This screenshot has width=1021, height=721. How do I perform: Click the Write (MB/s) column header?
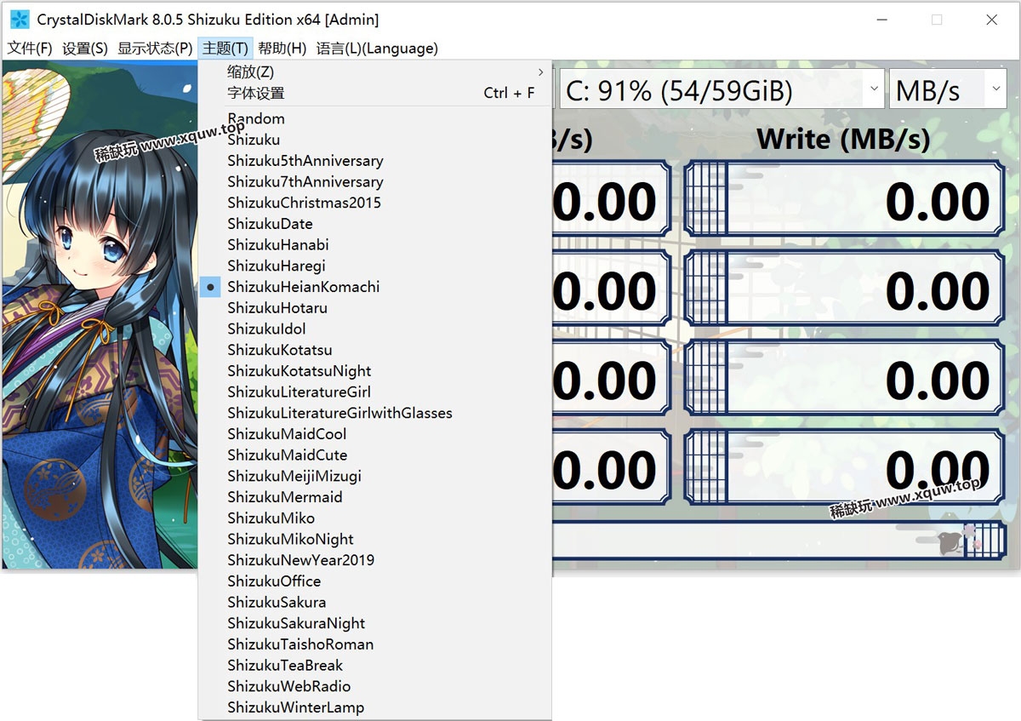(843, 139)
